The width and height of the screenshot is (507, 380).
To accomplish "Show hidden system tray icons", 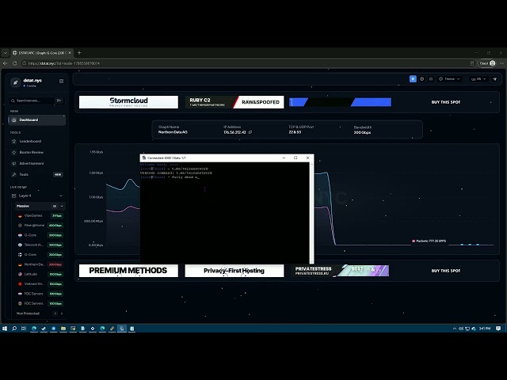I will (x=455, y=329).
